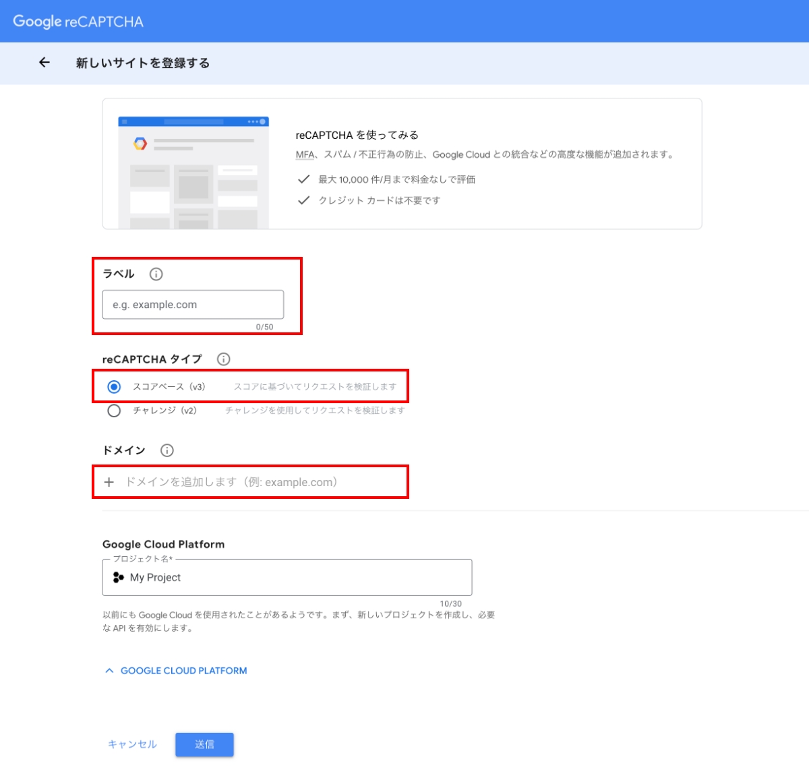Click the illustration in reCAPTCHA promo card

[x=193, y=173]
